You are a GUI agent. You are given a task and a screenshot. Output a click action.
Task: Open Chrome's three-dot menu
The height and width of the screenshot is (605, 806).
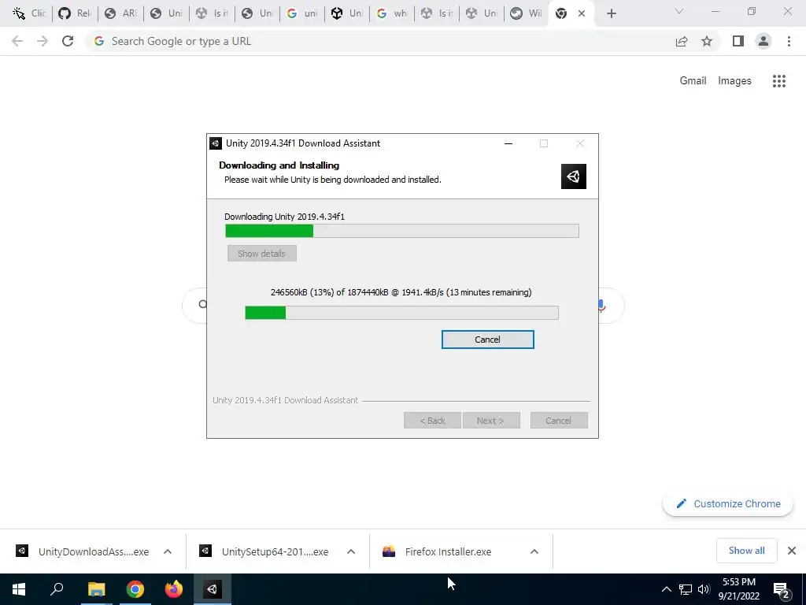pos(789,41)
